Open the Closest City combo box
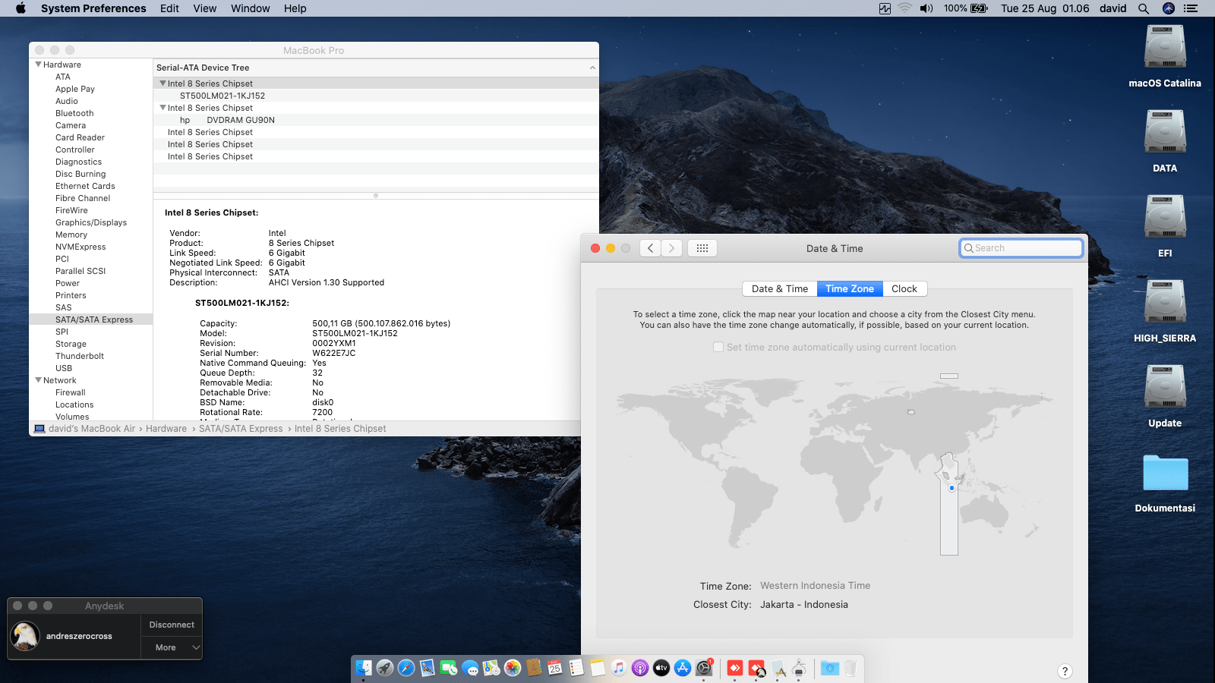Image resolution: width=1215 pixels, height=683 pixels. pos(804,605)
